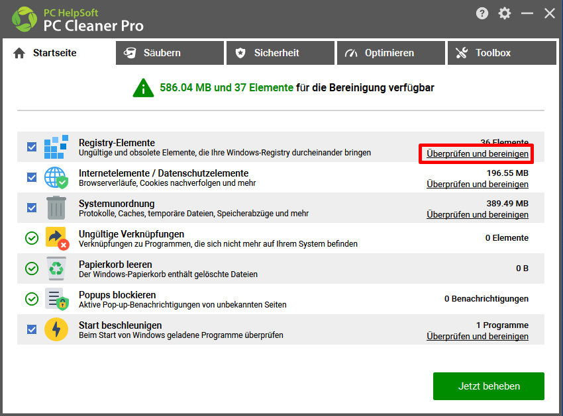This screenshot has width=563, height=416.
Task: Switch to the Startseite tab
Action: point(59,53)
